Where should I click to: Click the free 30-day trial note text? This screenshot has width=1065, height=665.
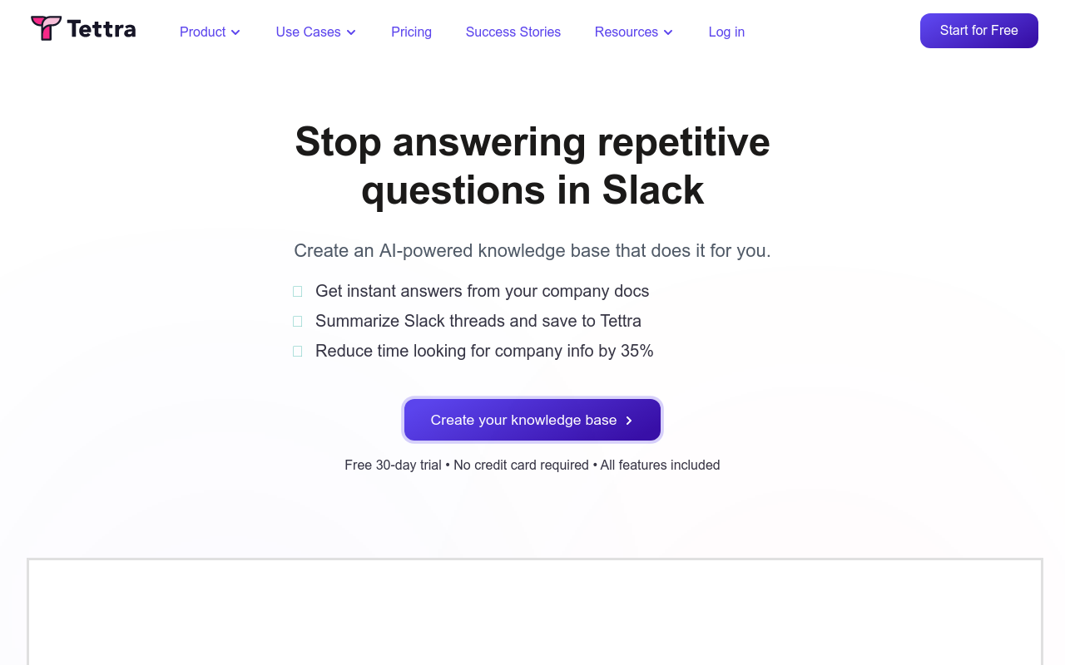532,465
